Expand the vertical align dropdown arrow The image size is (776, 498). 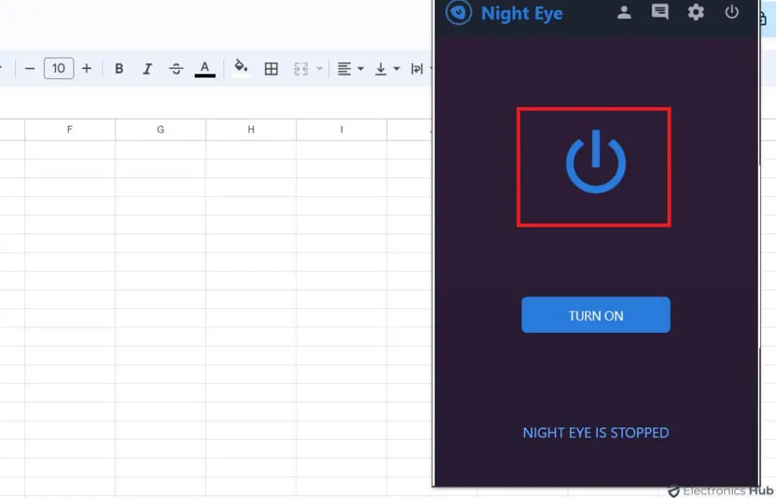coord(396,68)
